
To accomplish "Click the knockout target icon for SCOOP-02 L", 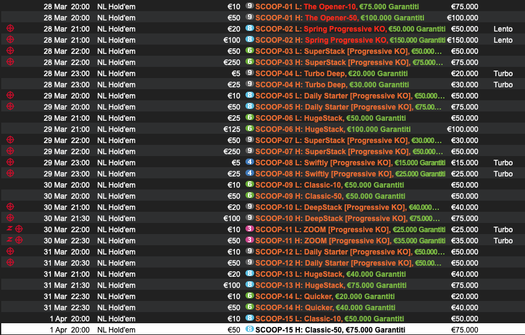I will point(11,28).
